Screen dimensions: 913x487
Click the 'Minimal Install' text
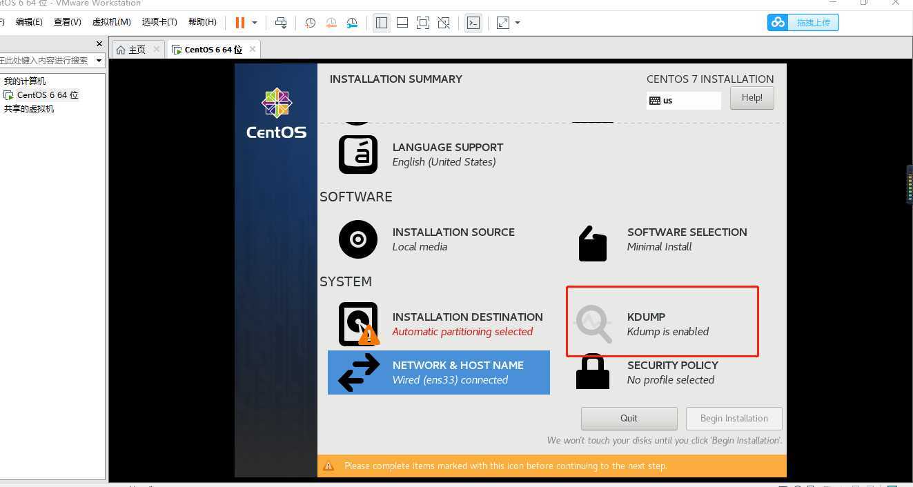click(659, 247)
